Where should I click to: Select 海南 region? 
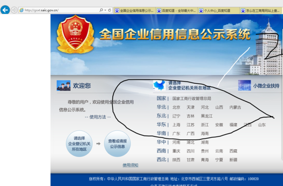coord(205,134)
